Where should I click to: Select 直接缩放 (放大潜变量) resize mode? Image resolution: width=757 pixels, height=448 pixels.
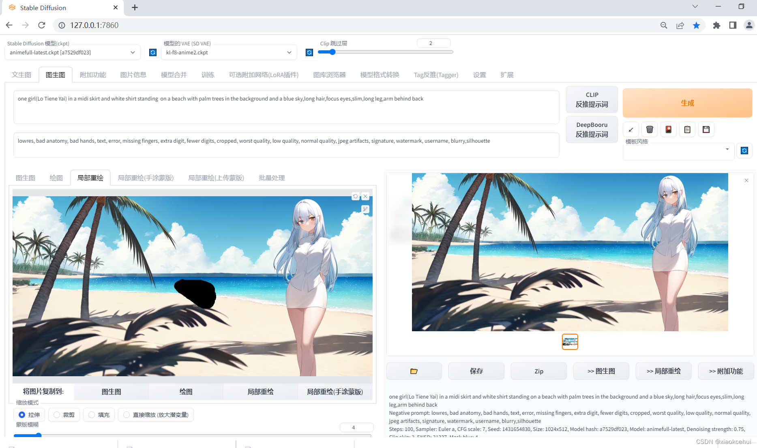[156, 415]
